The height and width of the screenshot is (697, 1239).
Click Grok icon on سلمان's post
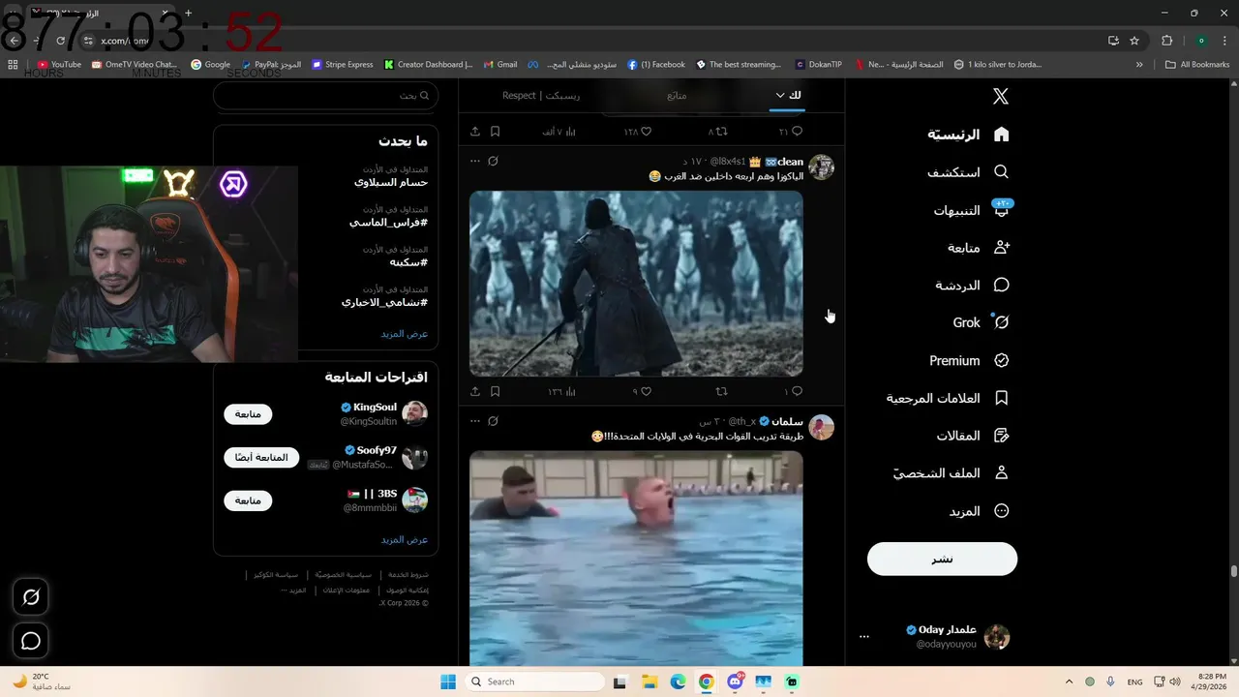pos(493,421)
